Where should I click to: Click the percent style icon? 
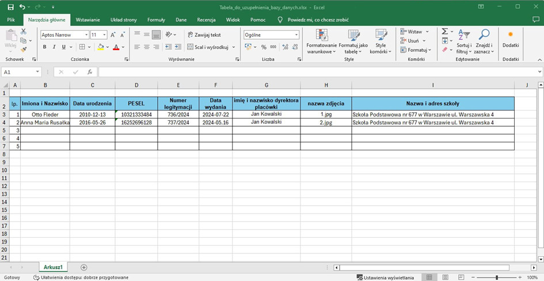coord(264,47)
